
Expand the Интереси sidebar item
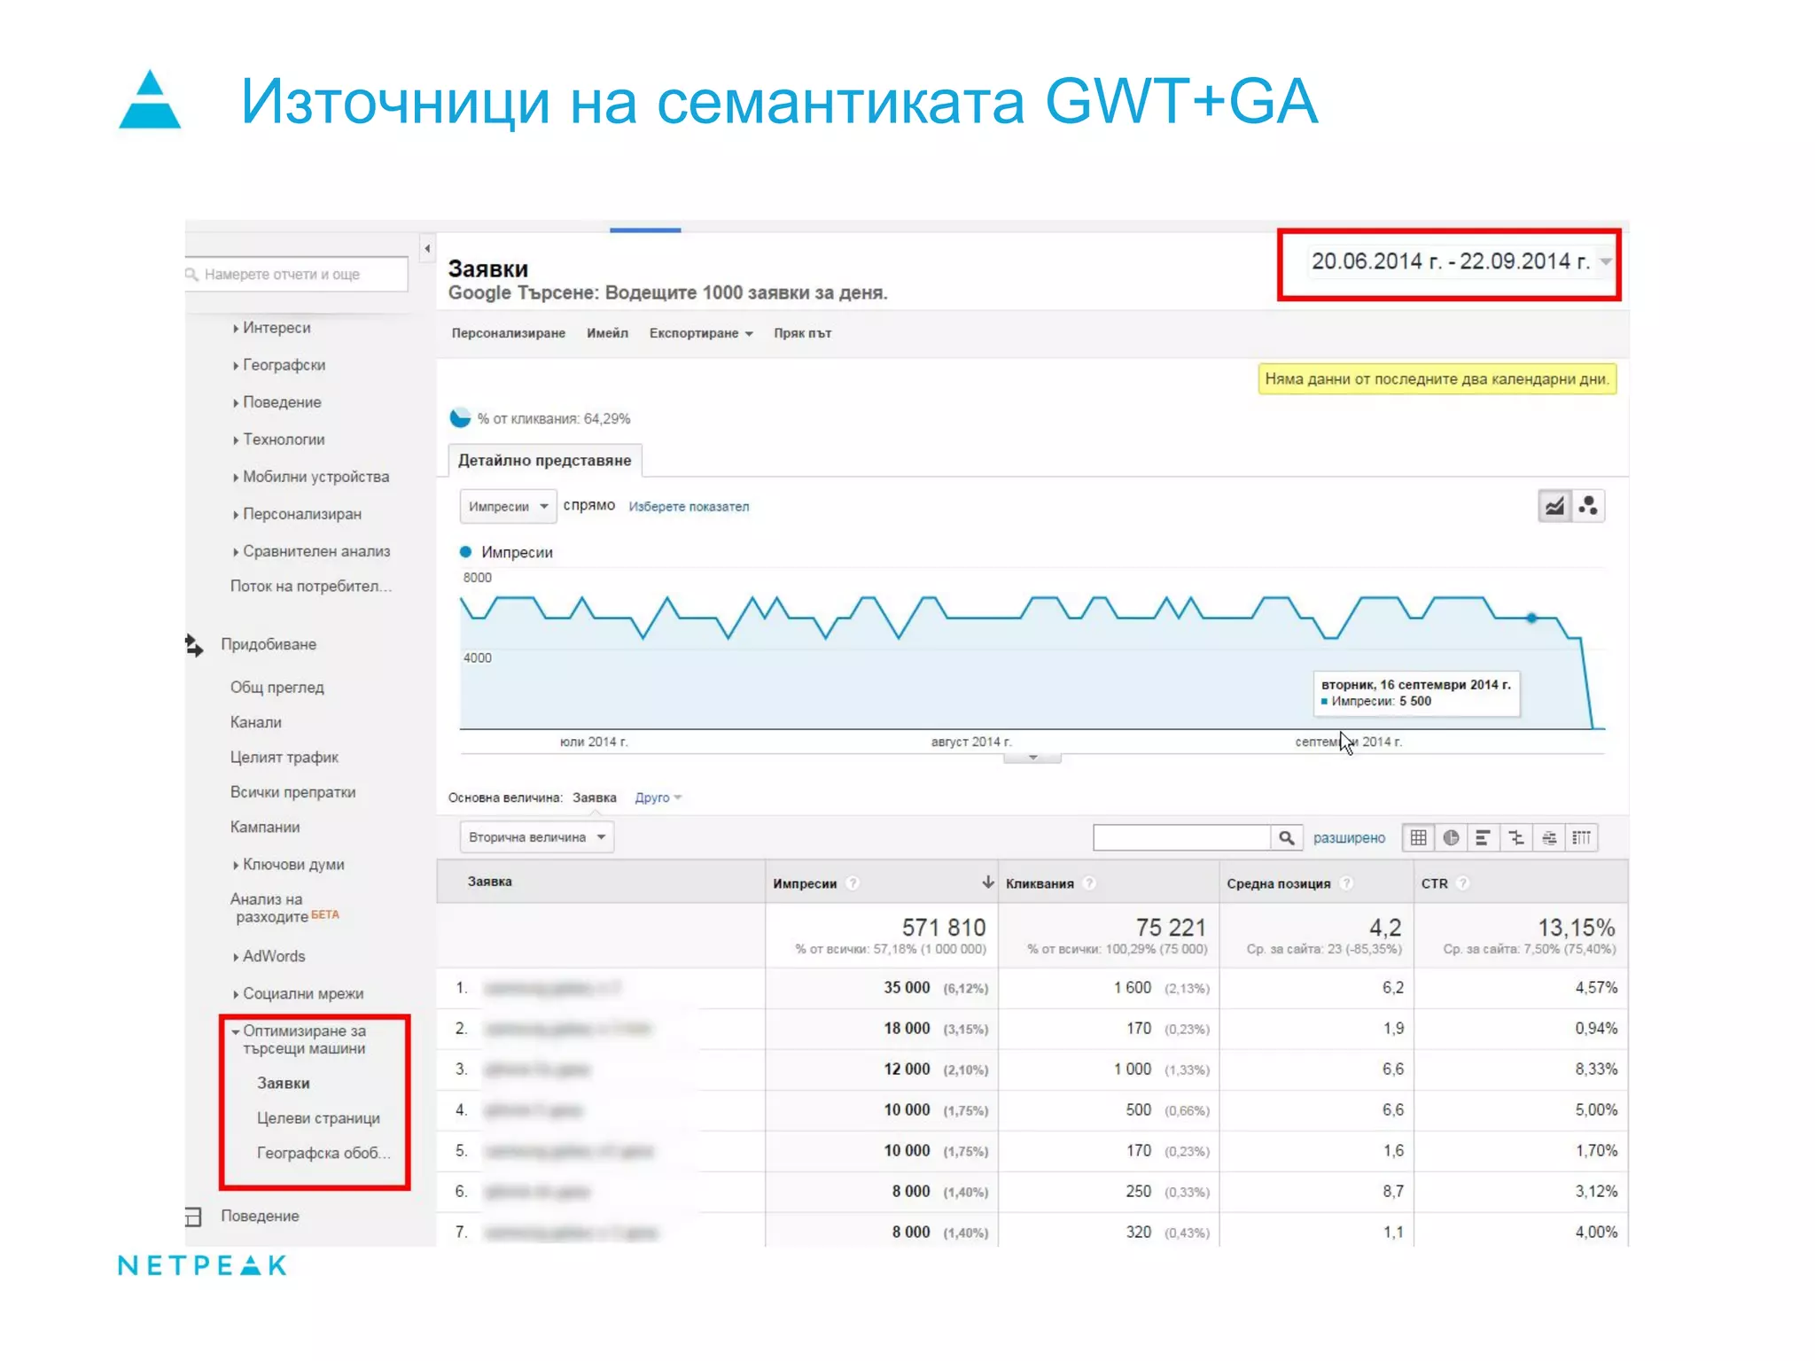pos(272,328)
